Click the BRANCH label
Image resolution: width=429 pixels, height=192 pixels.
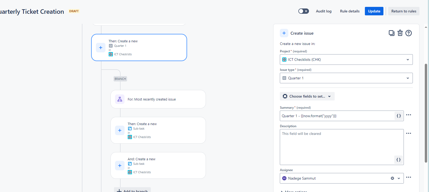[120, 79]
